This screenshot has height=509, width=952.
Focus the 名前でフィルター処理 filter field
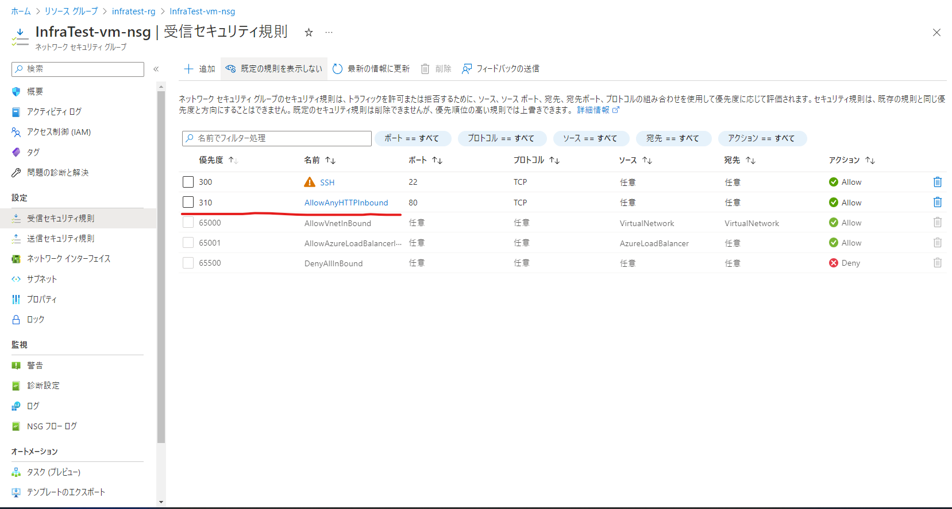click(x=277, y=138)
